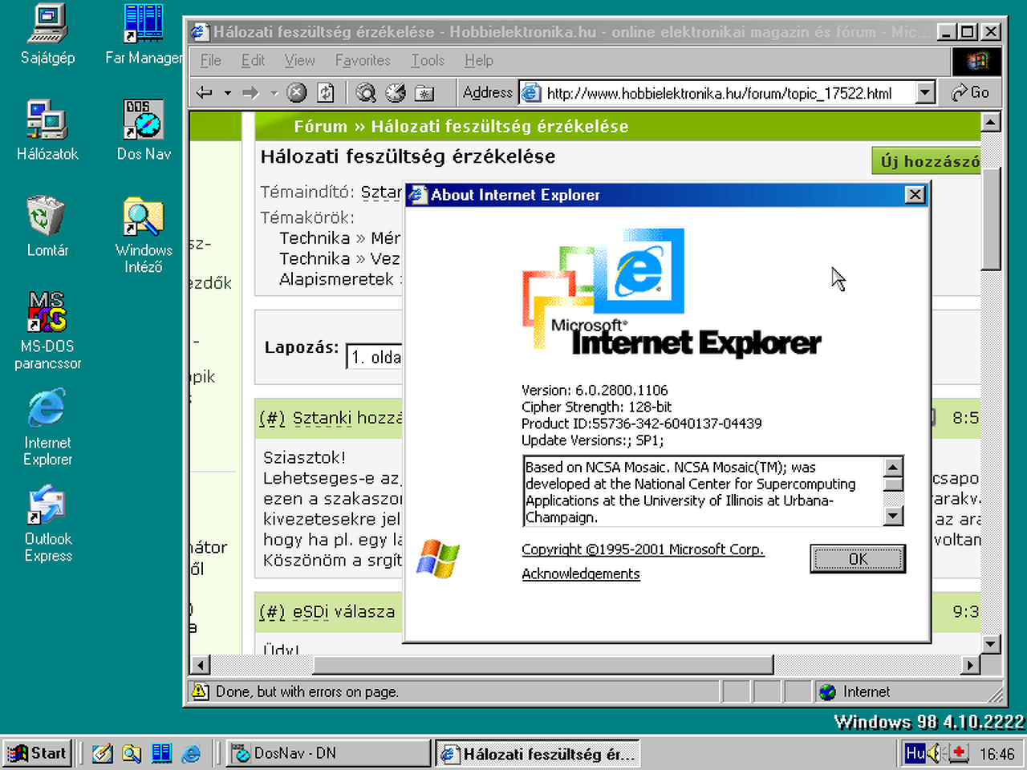Click the Internet zone status bar indicator

(854, 691)
